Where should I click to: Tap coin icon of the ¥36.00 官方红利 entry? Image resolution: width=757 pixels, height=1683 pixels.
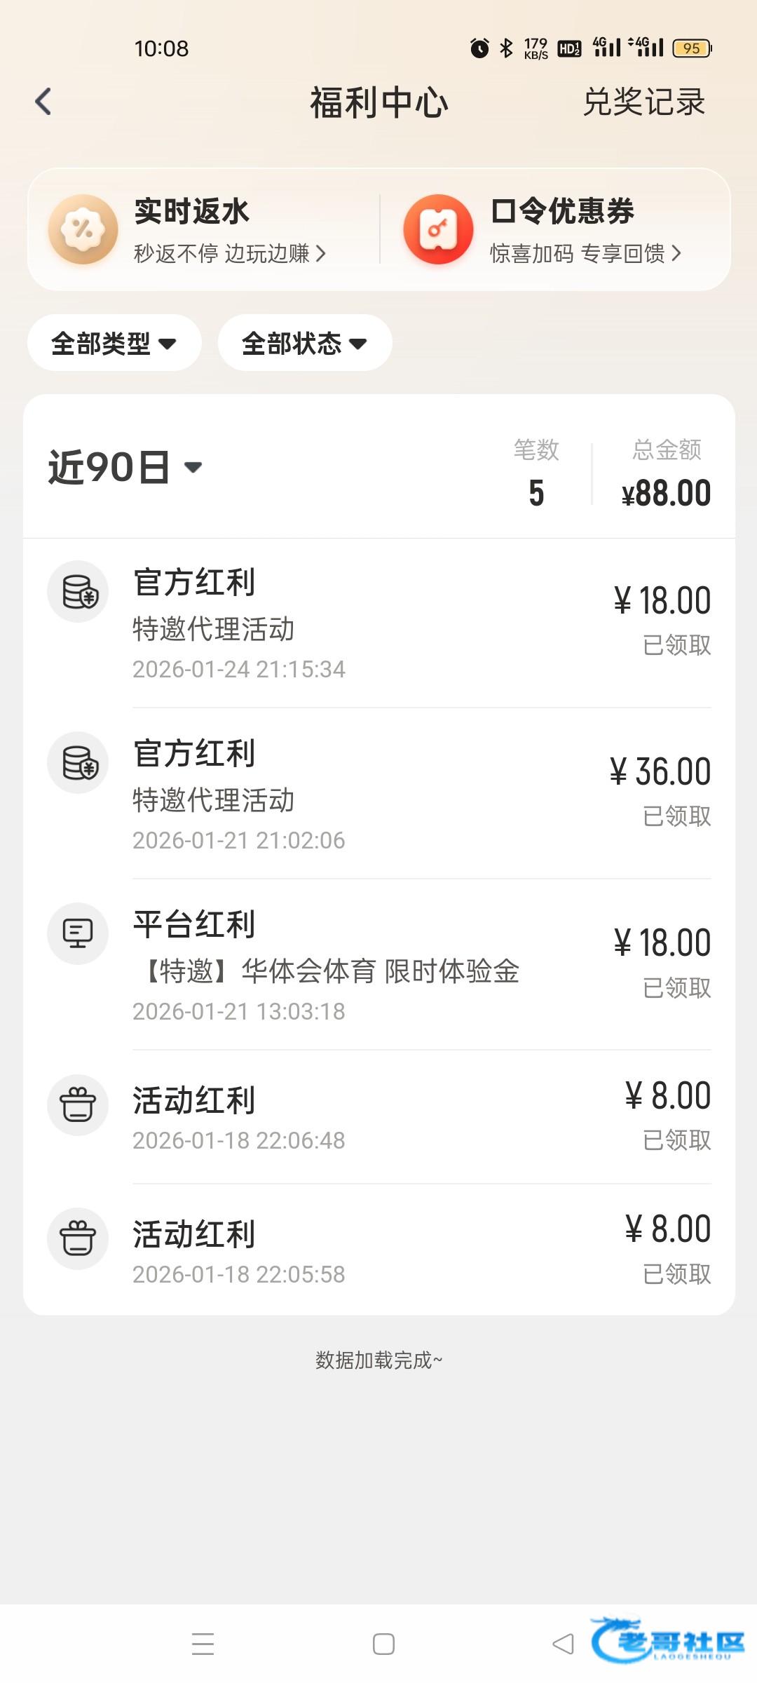coord(78,763)
